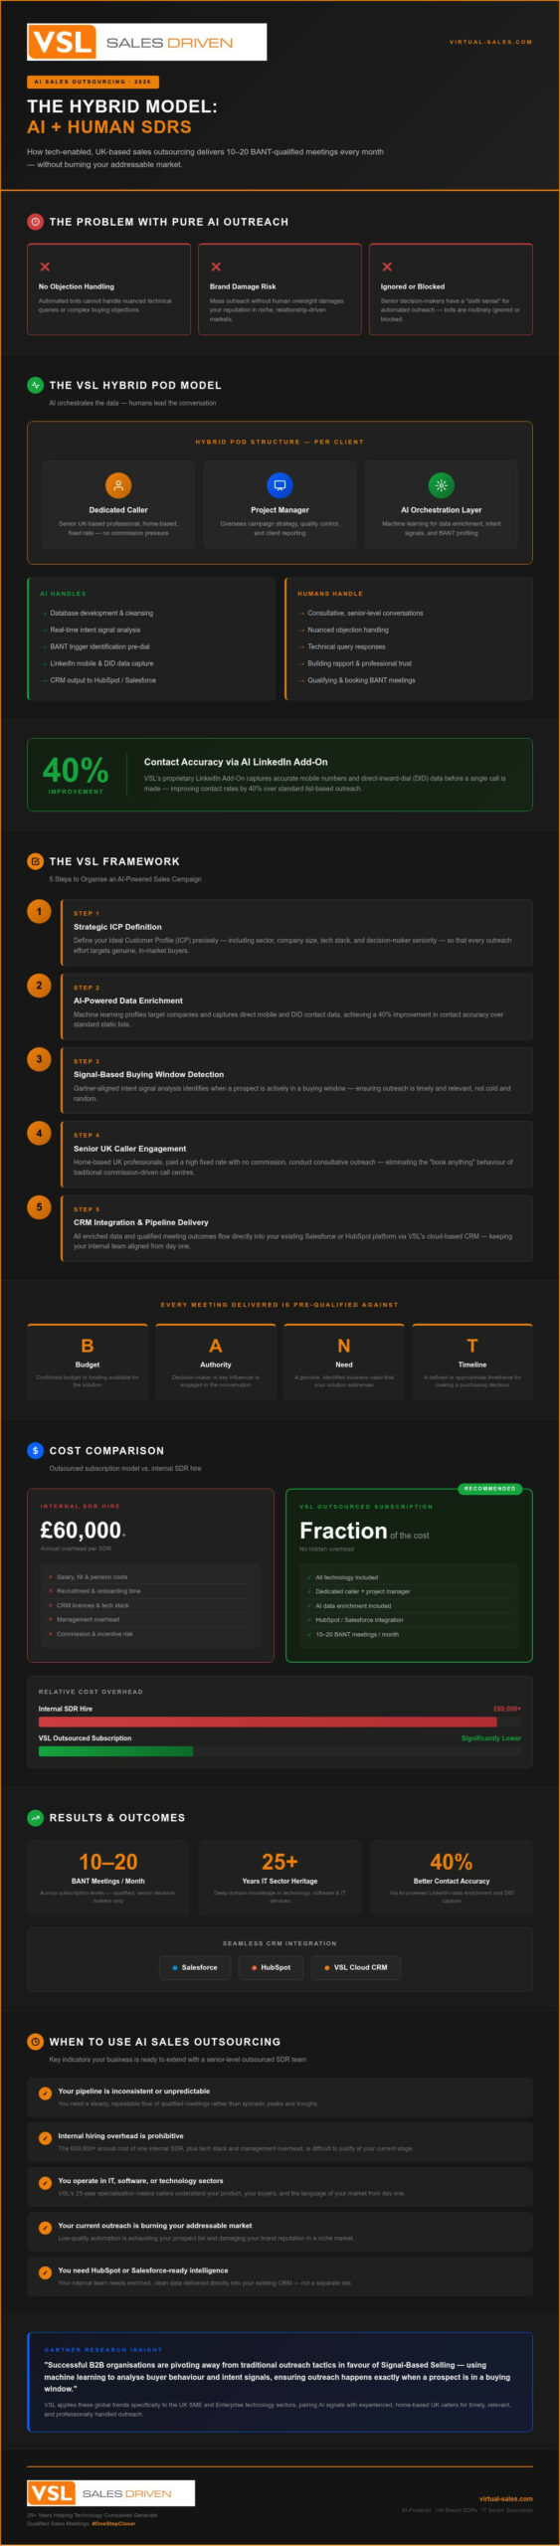Select the AI Orchestration Layer gear icon
560x2546 pixels.
point(441,485)
